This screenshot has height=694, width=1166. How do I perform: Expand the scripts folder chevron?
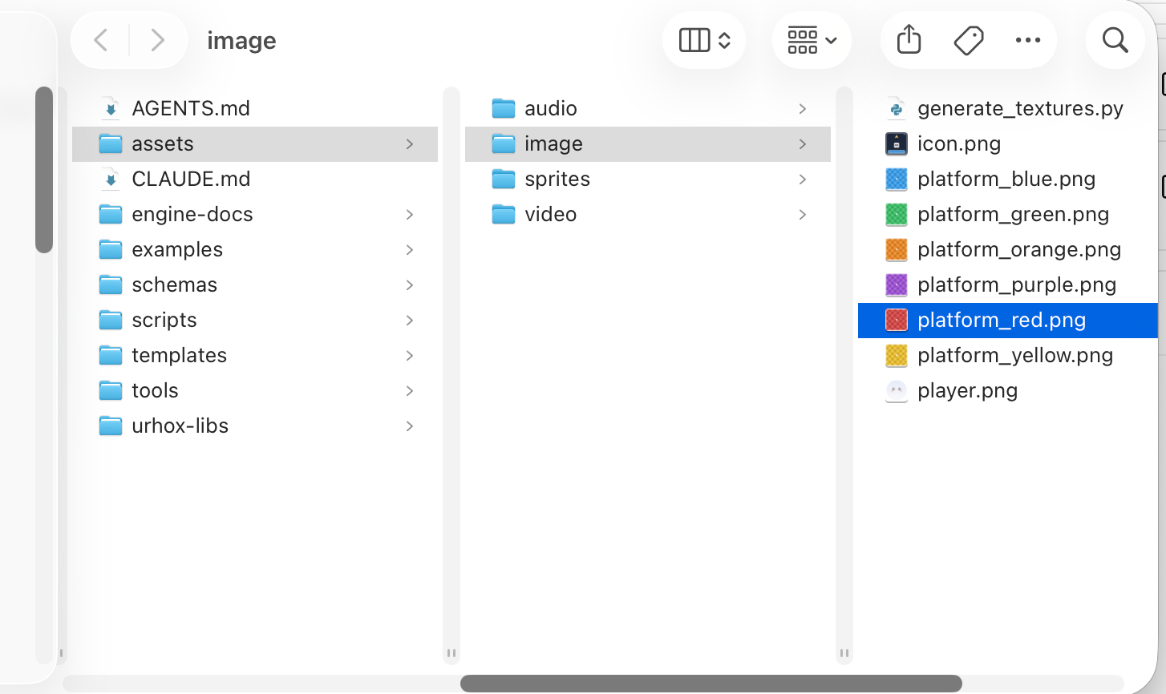pos(410,320)
